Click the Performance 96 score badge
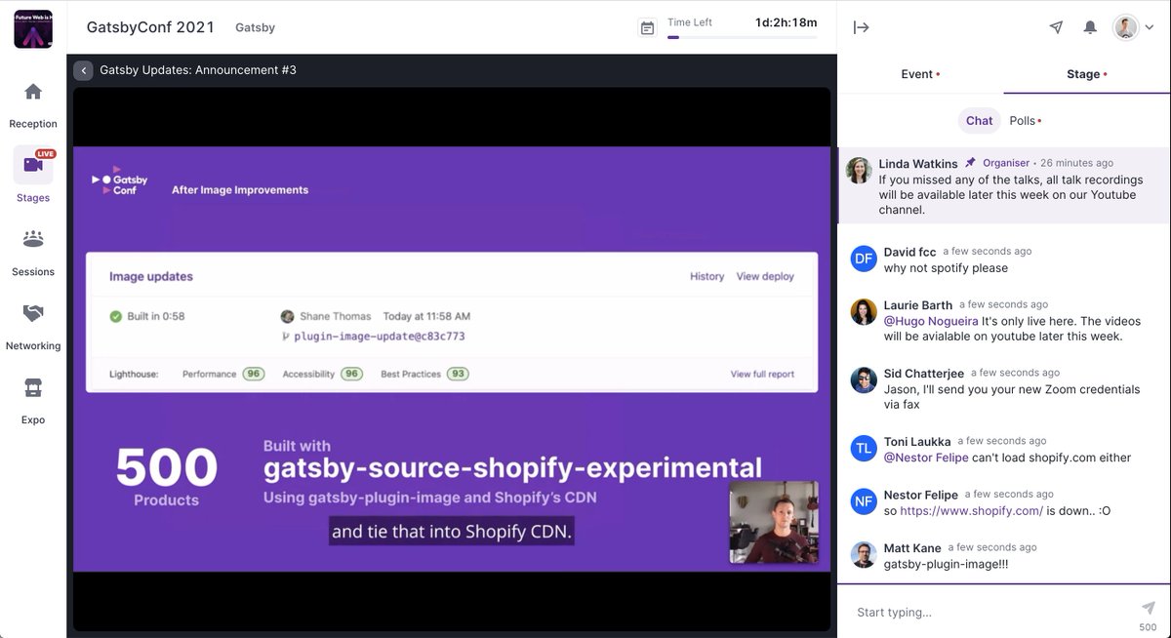 pyautogui.click(x=253, y=374)
